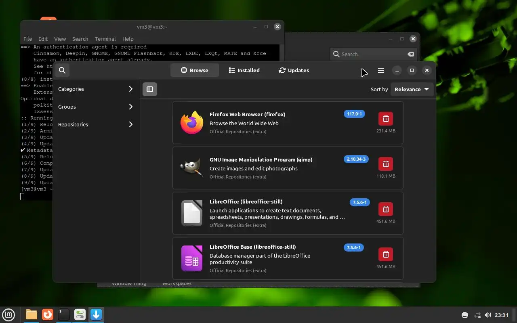Open Terminal menu in terminal window
The width and height of the screenshot is (517, 323).
click(x=105, y=39)
